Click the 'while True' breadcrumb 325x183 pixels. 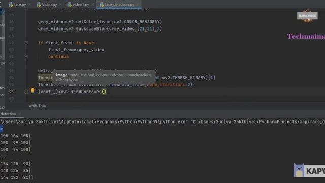[x=37, y=106]
